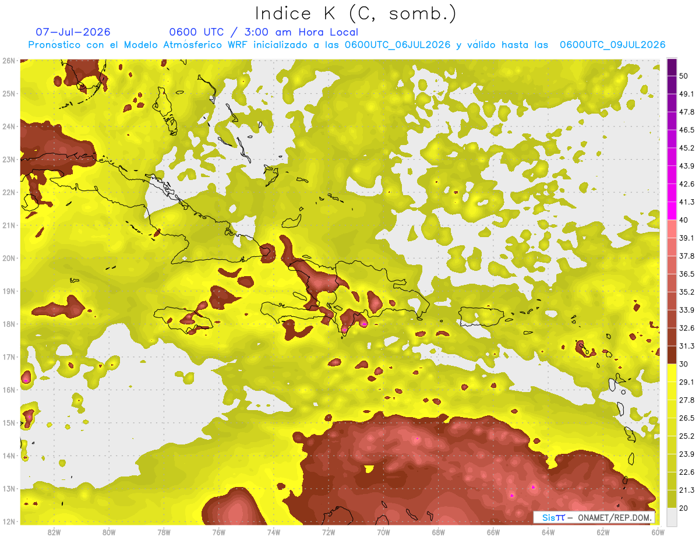Select the 19N latitude label
699x540 pixels.
[9, 291]
